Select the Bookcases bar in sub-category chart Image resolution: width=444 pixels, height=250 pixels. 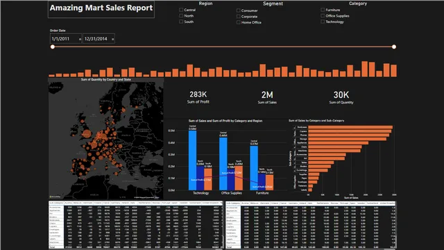(350, 127)
